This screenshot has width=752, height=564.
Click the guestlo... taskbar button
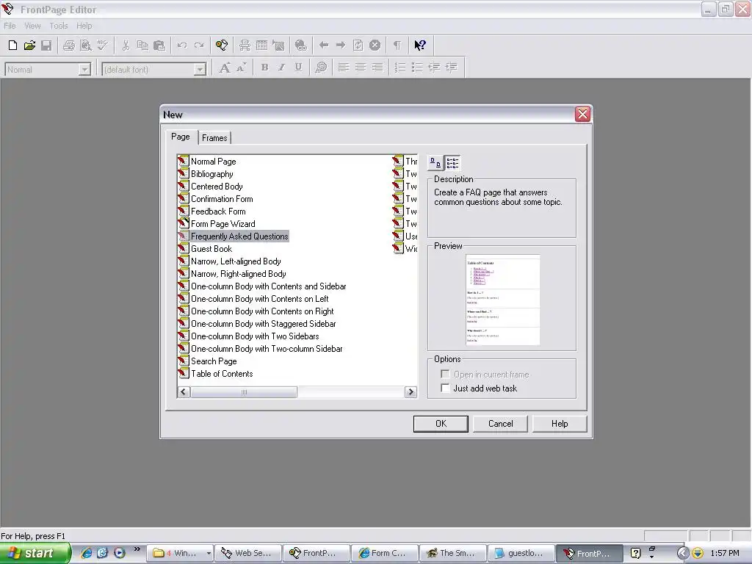[521, 553]
